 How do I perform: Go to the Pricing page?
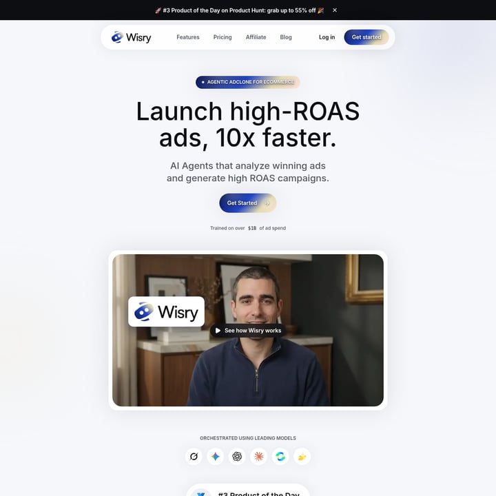(x=223, y=37)
